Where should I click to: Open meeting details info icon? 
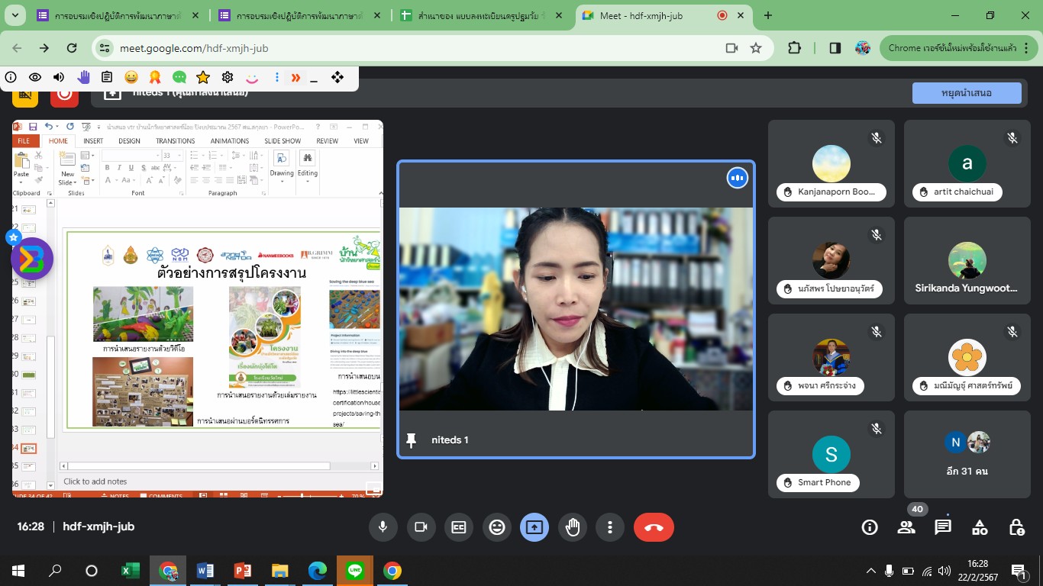click(869, 527)
